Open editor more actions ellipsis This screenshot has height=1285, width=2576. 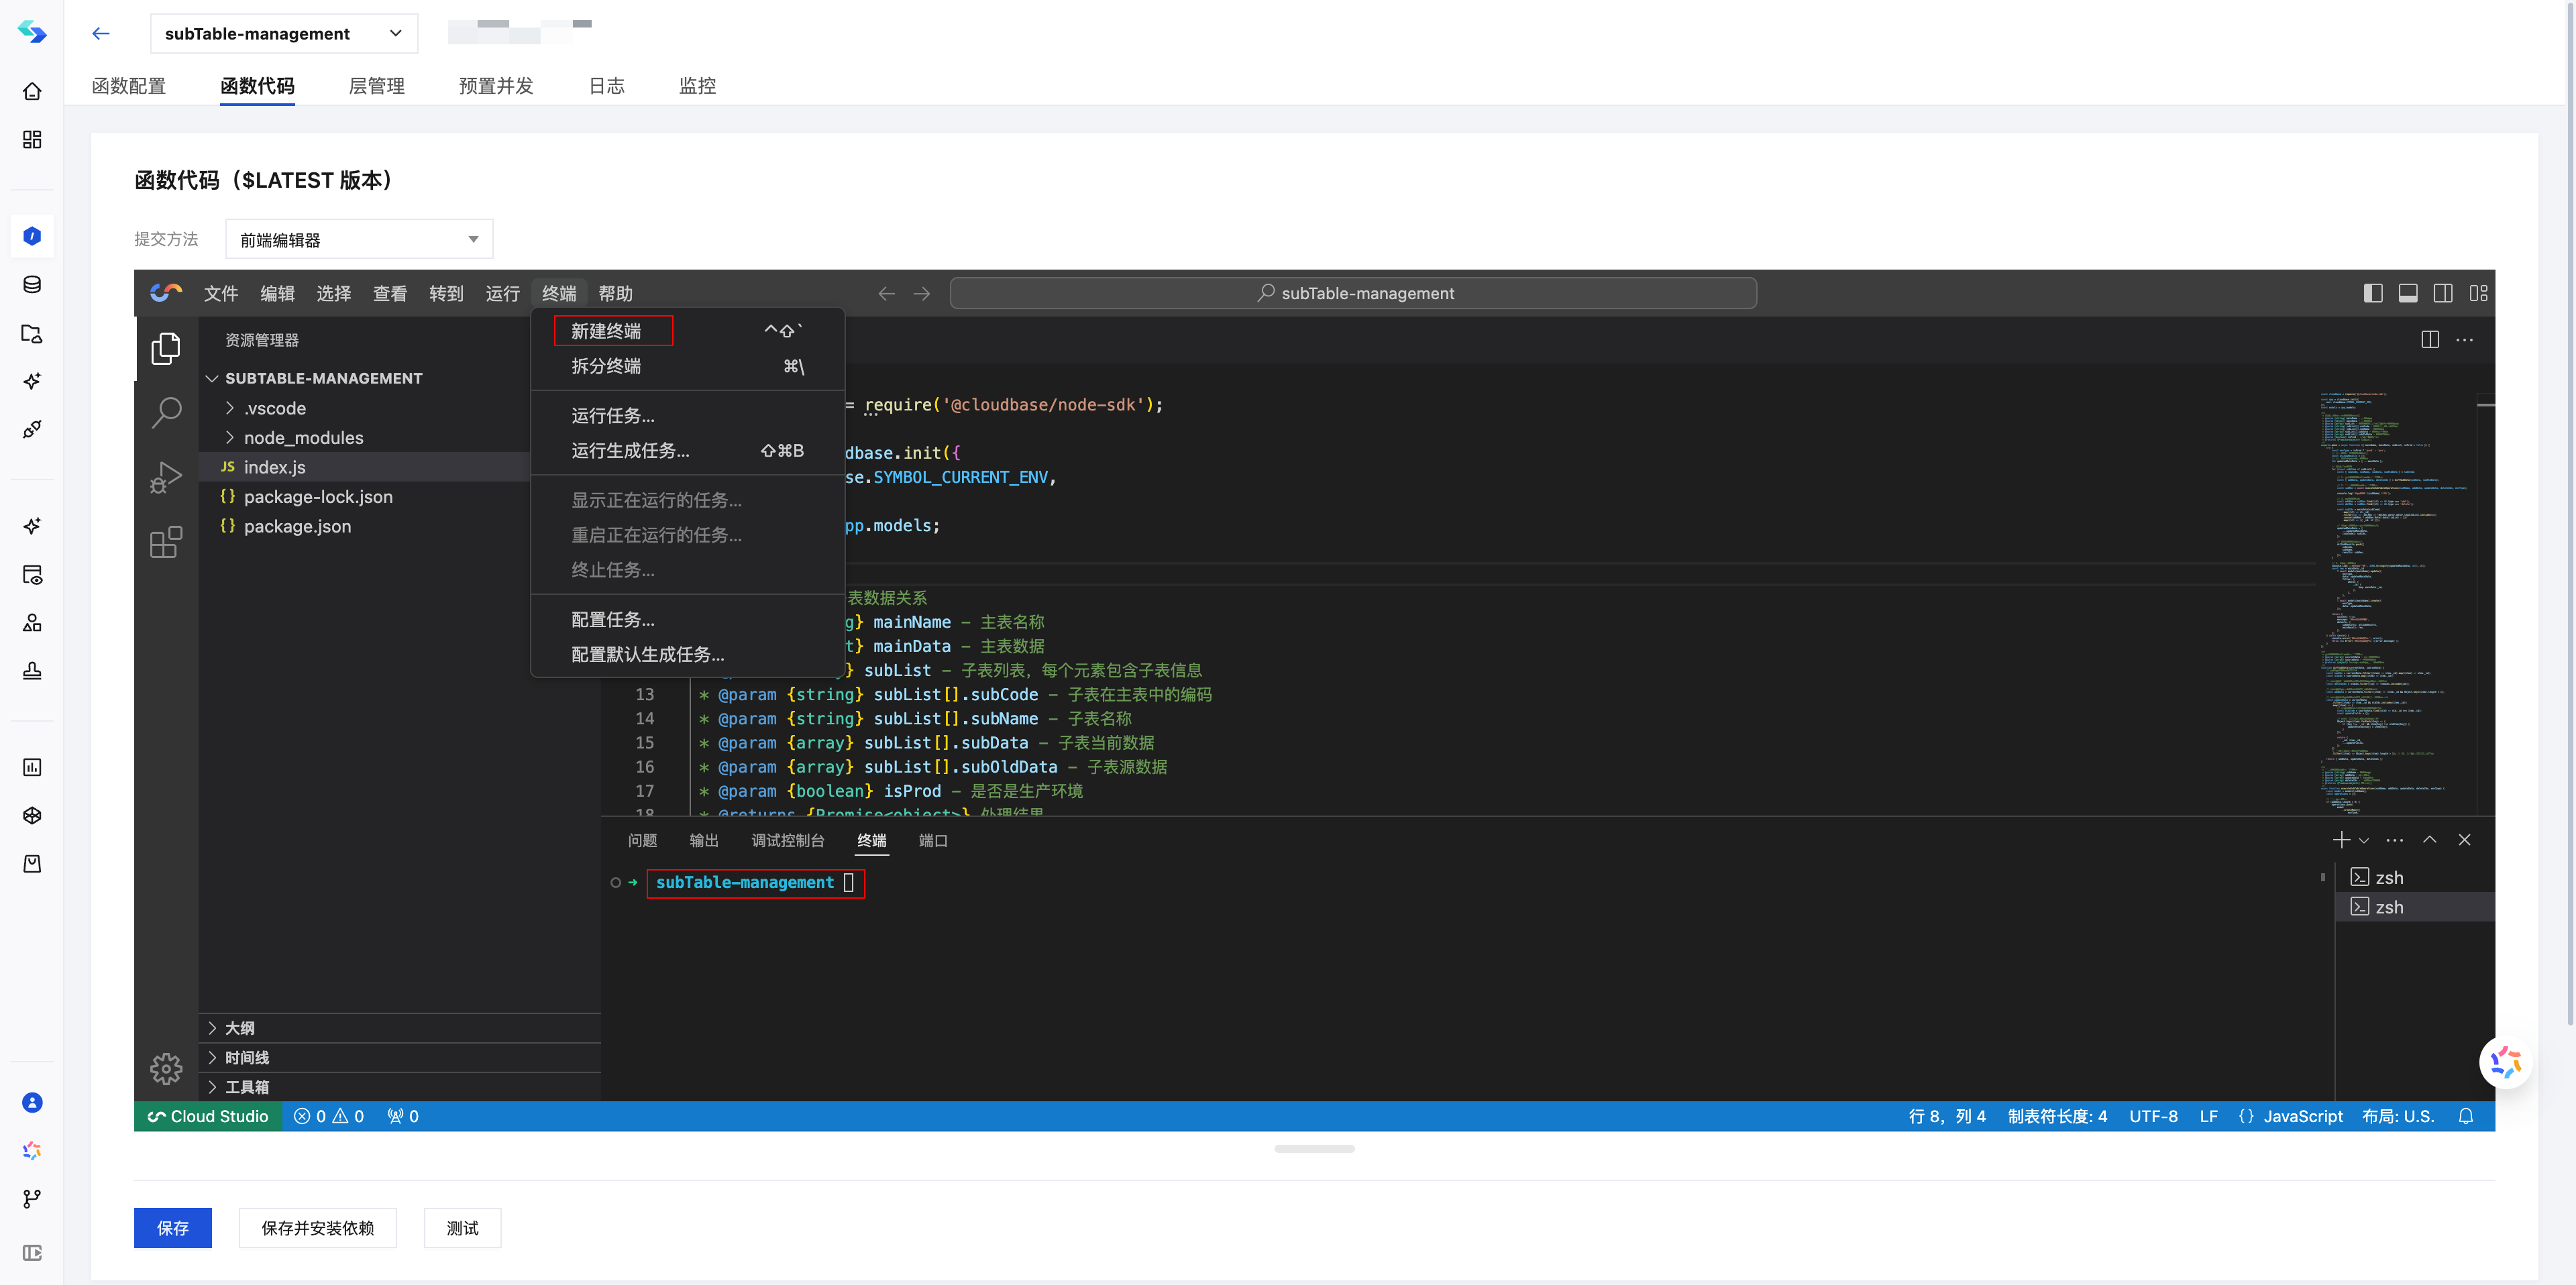click(x=2465, y=339)
